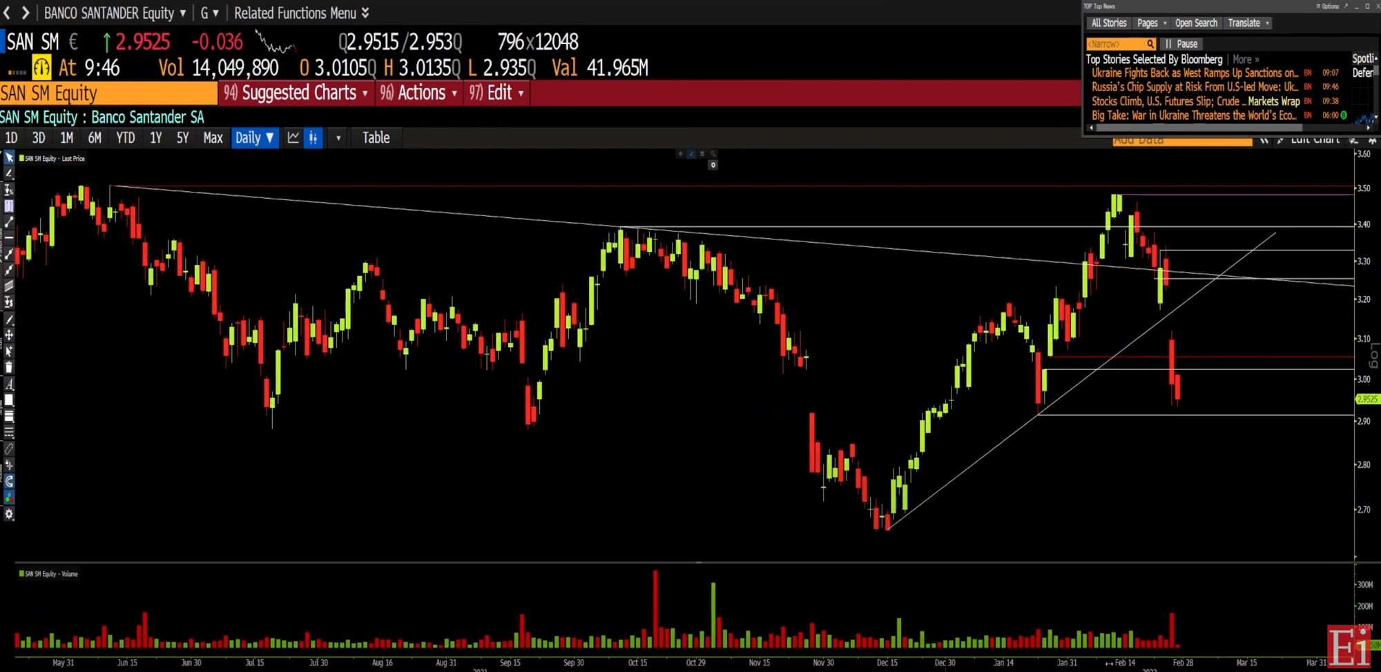This screenshot has width=1381, height=672.
Task: Switch to candlestick chart type icon
Action: [x=313, y=137]
